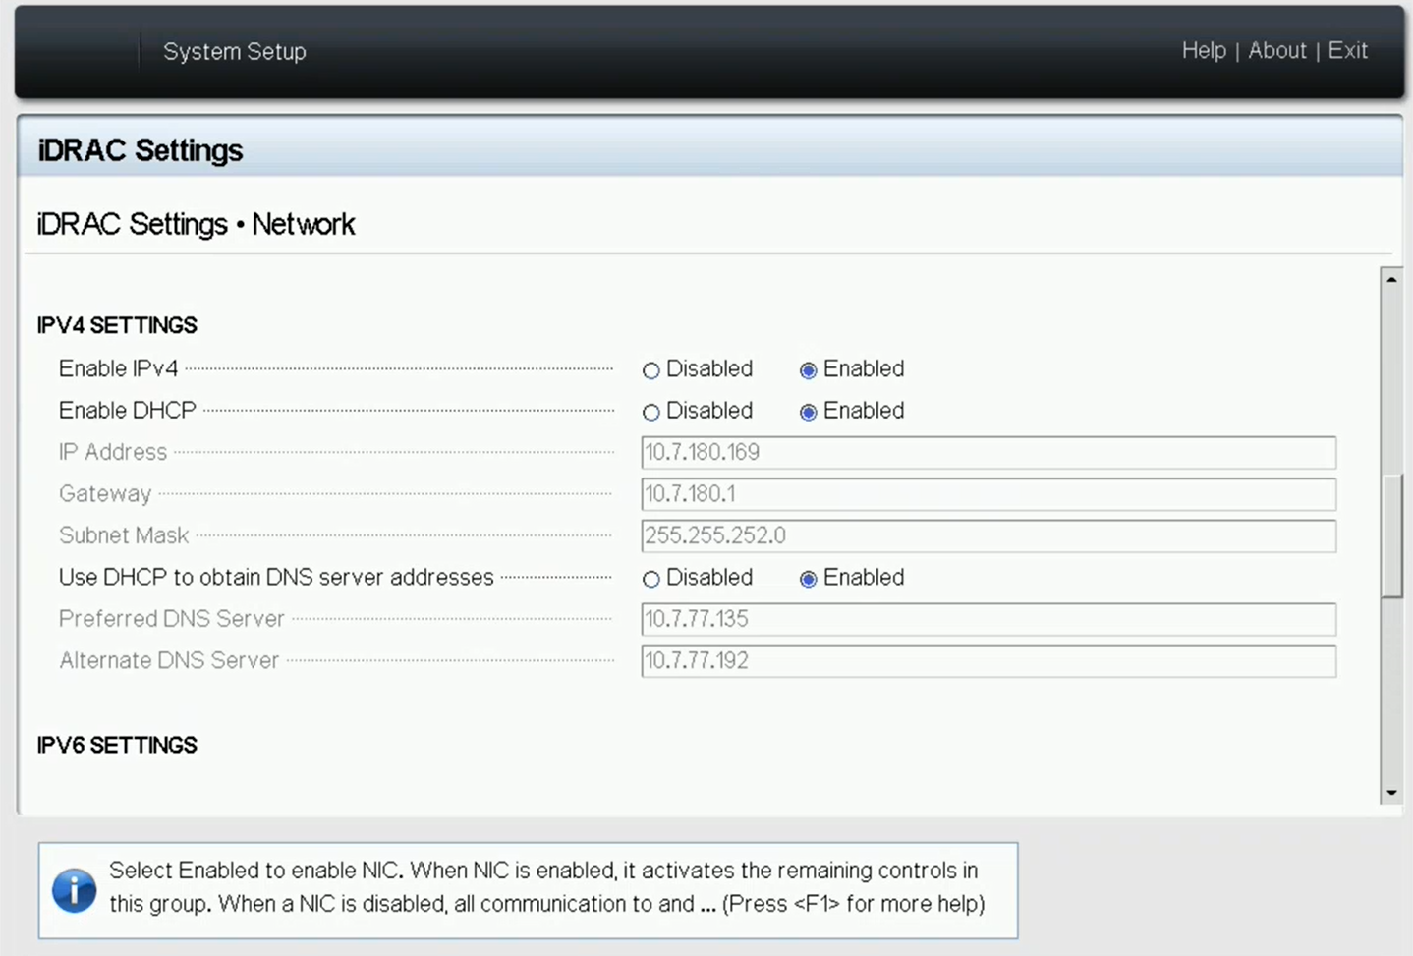The image size is (1413, 956).
Task: Click the Preferred DNS Server field
Action: (x=988, y=620)
